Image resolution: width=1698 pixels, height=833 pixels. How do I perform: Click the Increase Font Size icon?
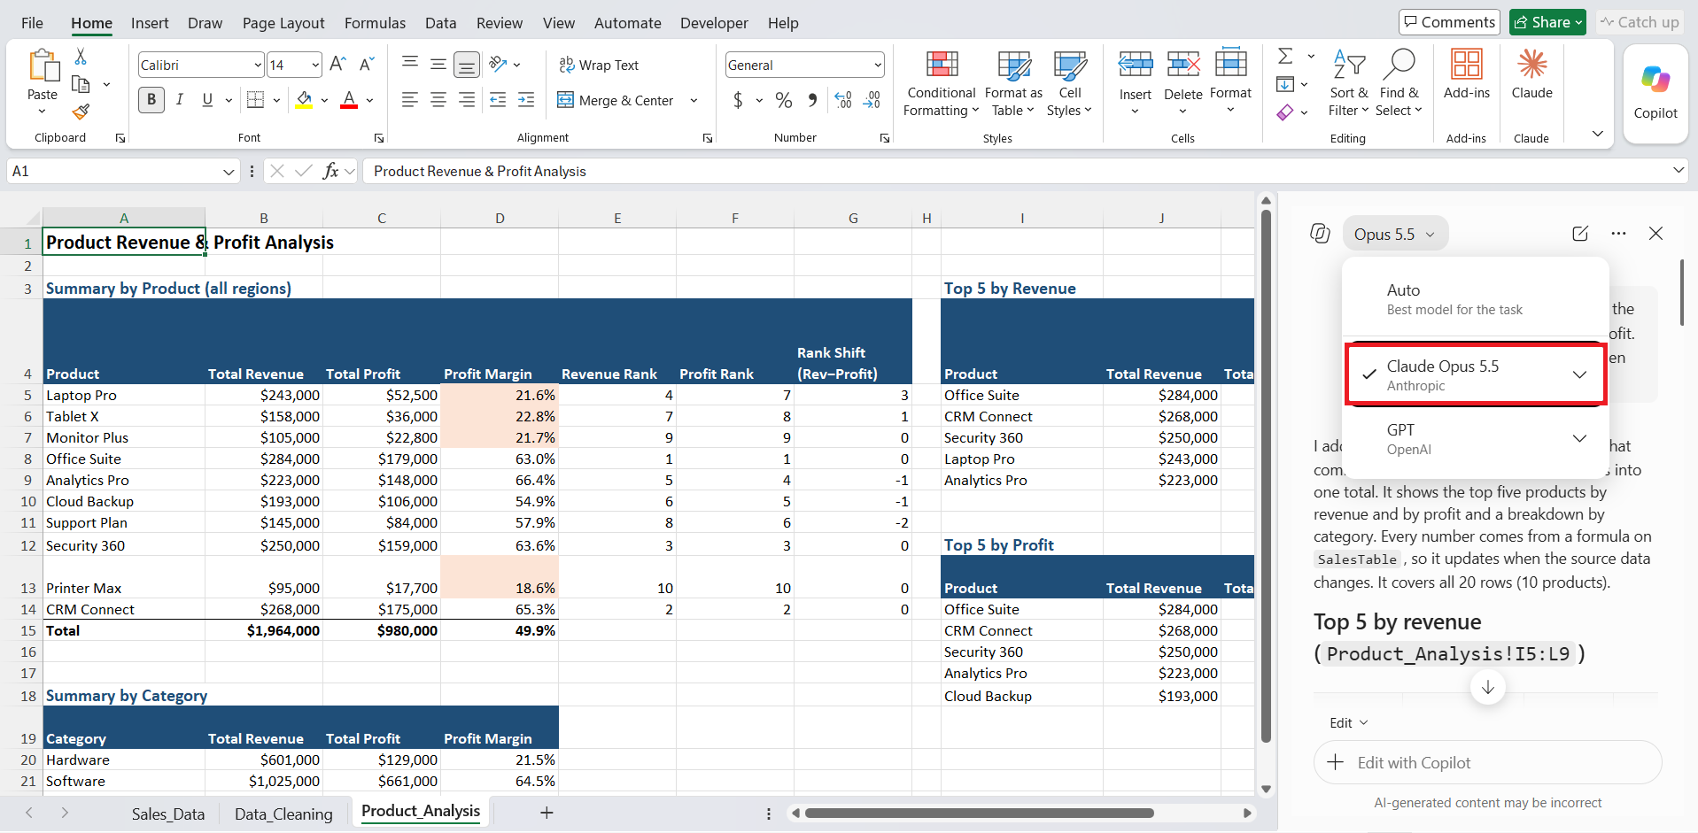point(337,65)
